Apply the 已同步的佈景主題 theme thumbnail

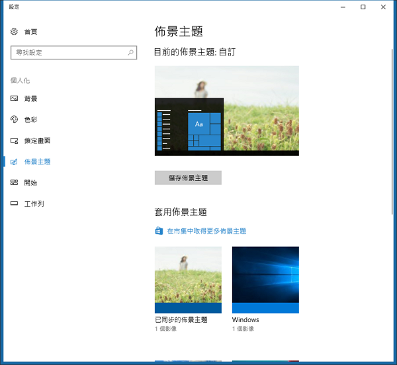[x=188, y=280]
